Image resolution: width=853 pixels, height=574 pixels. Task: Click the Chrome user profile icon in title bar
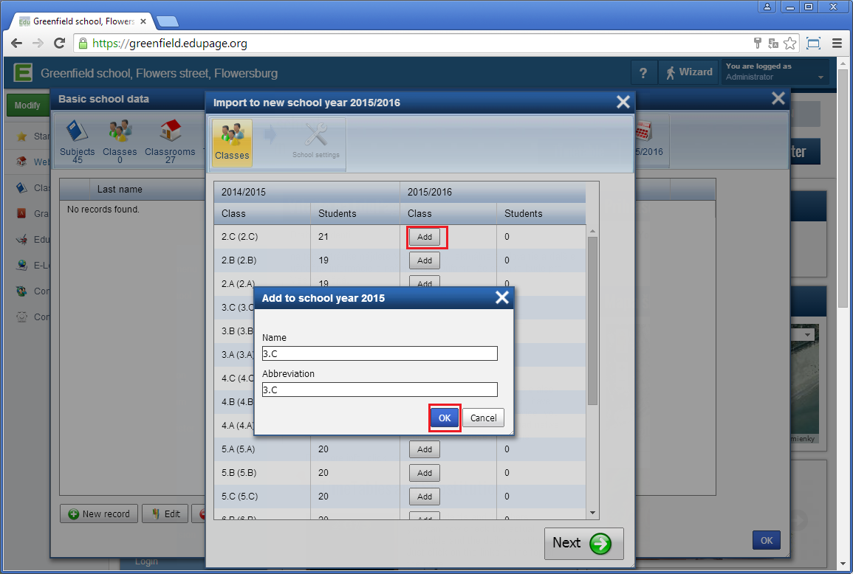pos(767,7)
